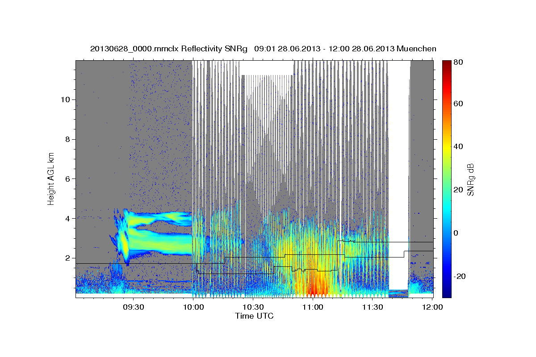The image size is (536, 357).
Task: Click the 11:00 time tick label
Action: tap(313, 307)
